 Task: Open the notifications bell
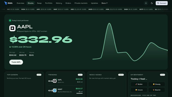point(146,3)
